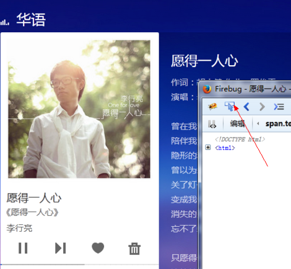The width and height of the screenshot is (291, 269).
Task: Click the lyric line starting 曾以为
Action: [x=184, y=170]
